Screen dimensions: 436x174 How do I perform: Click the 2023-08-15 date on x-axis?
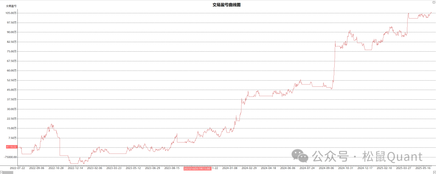coord(172,168)
